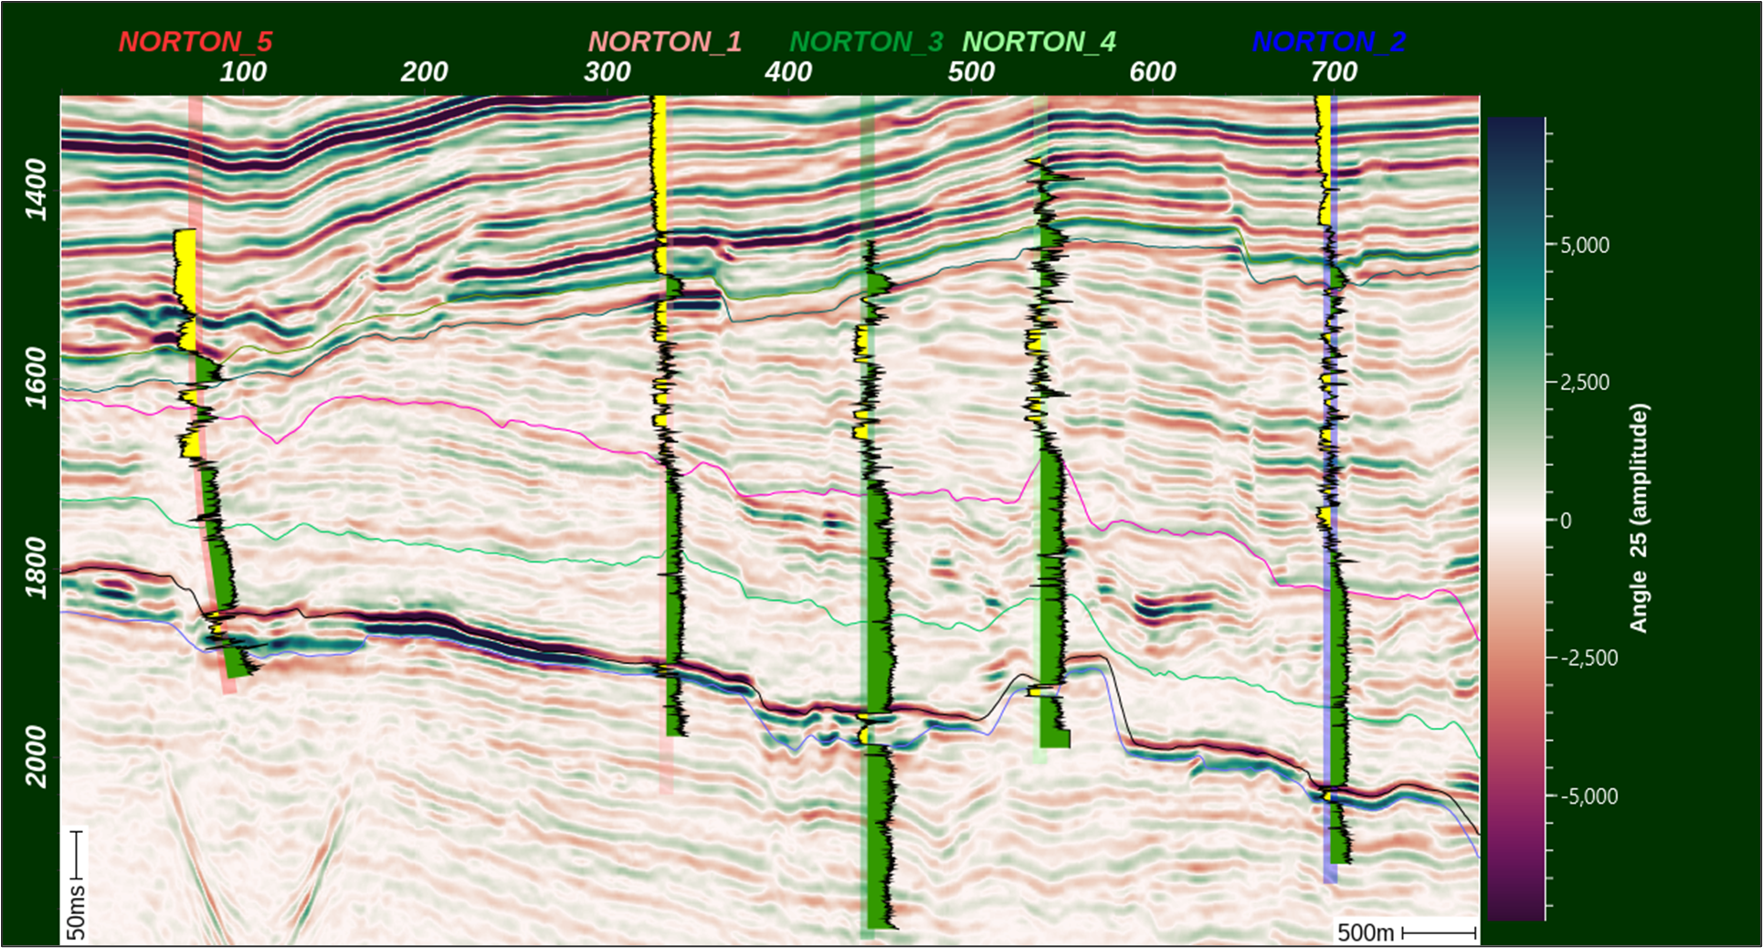Screen dimensions: 1763x948
Task: Click the NORTON_1 well log track
Action: coord(668,416)
